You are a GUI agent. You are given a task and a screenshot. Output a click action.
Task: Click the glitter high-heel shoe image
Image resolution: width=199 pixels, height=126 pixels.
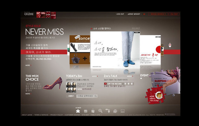[53, 83]
